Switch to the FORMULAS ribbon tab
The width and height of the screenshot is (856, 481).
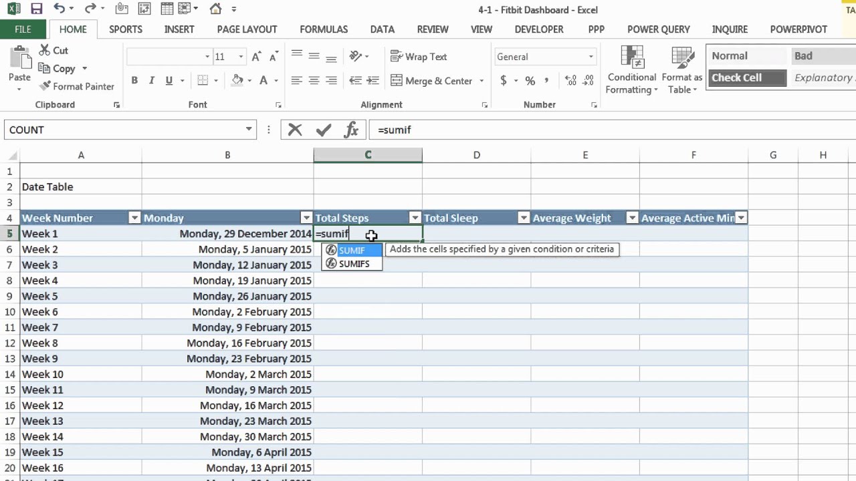(324, 29)
